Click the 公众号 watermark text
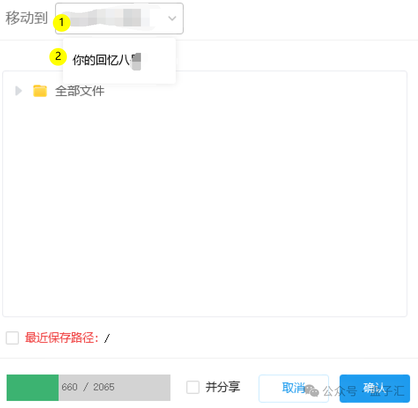This screenshot has height=408, width=418. click(x=339, y=391)
